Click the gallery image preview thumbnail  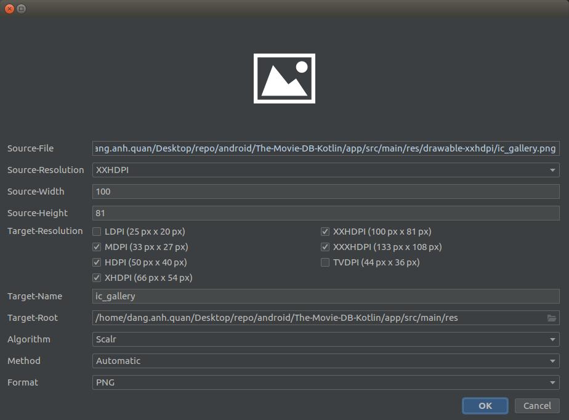(x=284, y=78)
